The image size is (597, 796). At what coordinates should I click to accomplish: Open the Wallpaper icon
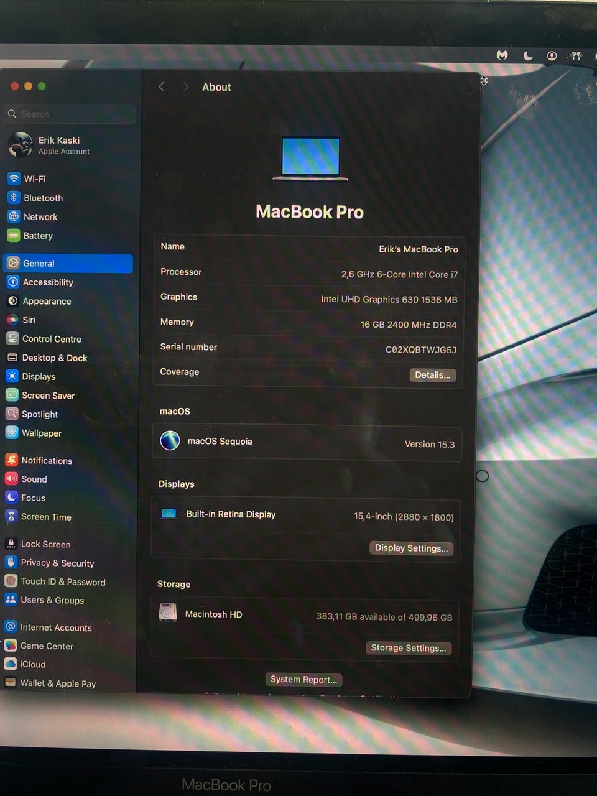[12, 432]
